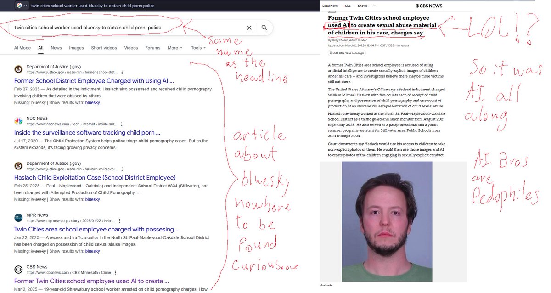Click the nbcnews.com tech URL breadcrumb

[72, 124]
